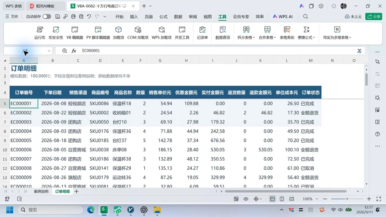Open WPS 加载项 add-ins

[162, 33]
